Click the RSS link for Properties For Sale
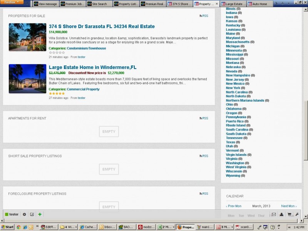 204,16
